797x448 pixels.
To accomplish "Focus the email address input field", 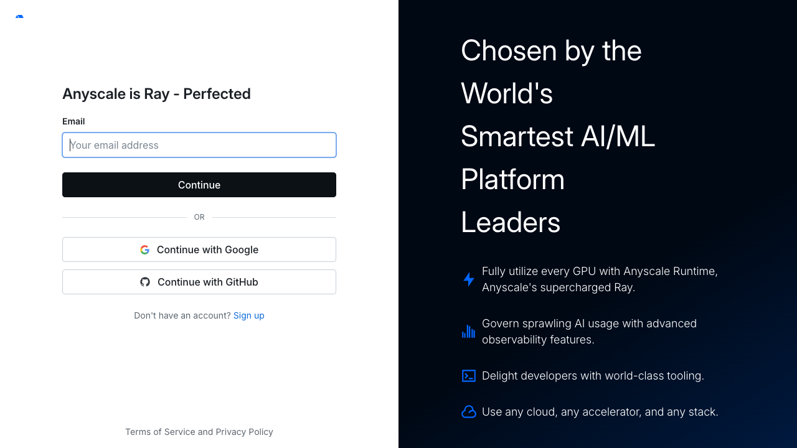I will pos(199,145).
